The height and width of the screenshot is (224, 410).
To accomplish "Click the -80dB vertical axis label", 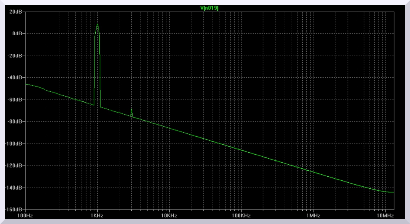I will [16, 121].
